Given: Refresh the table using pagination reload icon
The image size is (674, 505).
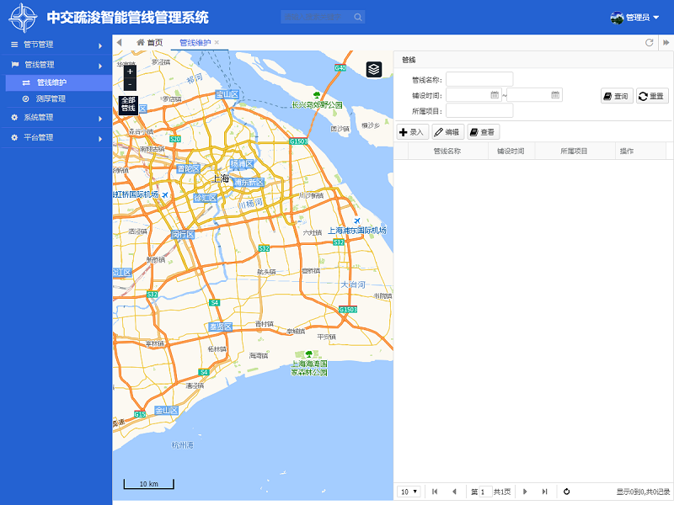Looking at the screenshot, I should pos(567,492).
